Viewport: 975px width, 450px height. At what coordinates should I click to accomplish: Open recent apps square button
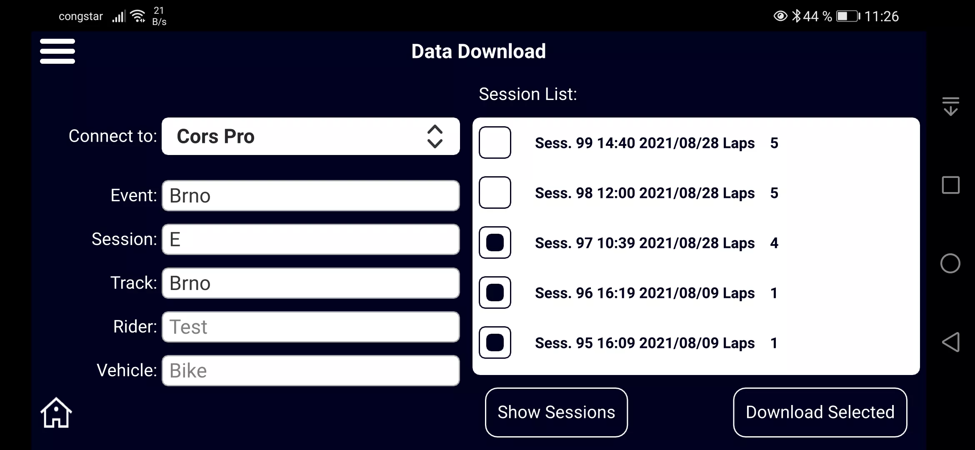click(951, 185)
